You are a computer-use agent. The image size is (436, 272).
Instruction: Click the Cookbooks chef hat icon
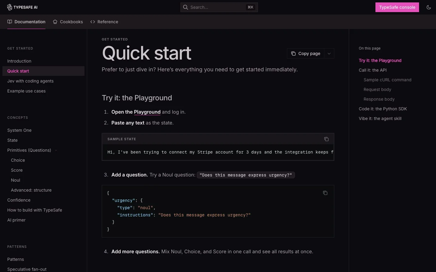(x=55, y=22)
